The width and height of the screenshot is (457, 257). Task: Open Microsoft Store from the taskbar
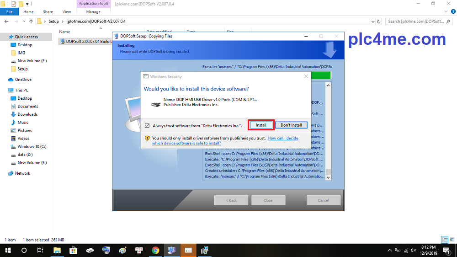click(73, 250)
